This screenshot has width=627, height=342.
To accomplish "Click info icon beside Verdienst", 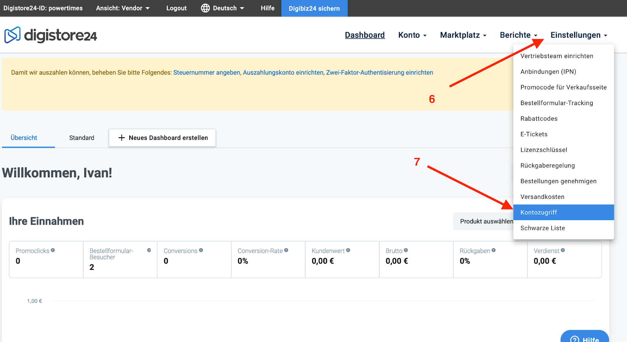I will pos(563,250).
